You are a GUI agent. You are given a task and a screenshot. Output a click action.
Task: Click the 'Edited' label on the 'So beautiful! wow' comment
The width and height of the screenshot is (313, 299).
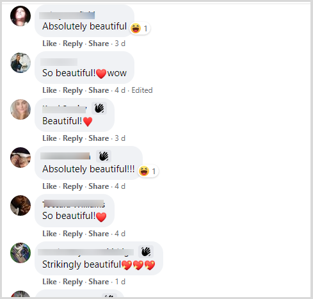142,90
